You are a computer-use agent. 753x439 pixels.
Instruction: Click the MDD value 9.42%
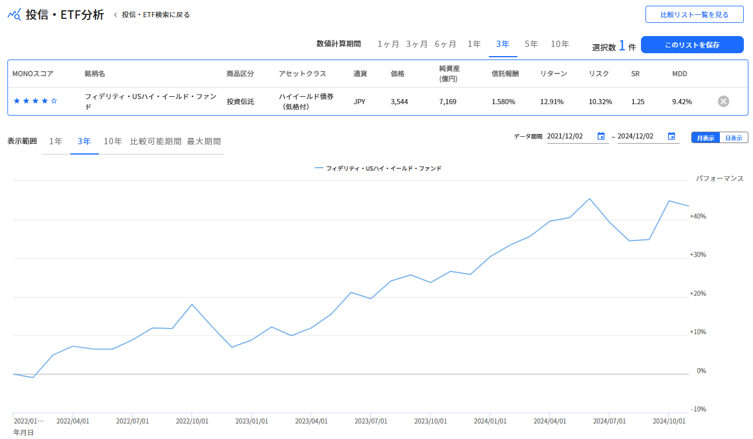682,102
